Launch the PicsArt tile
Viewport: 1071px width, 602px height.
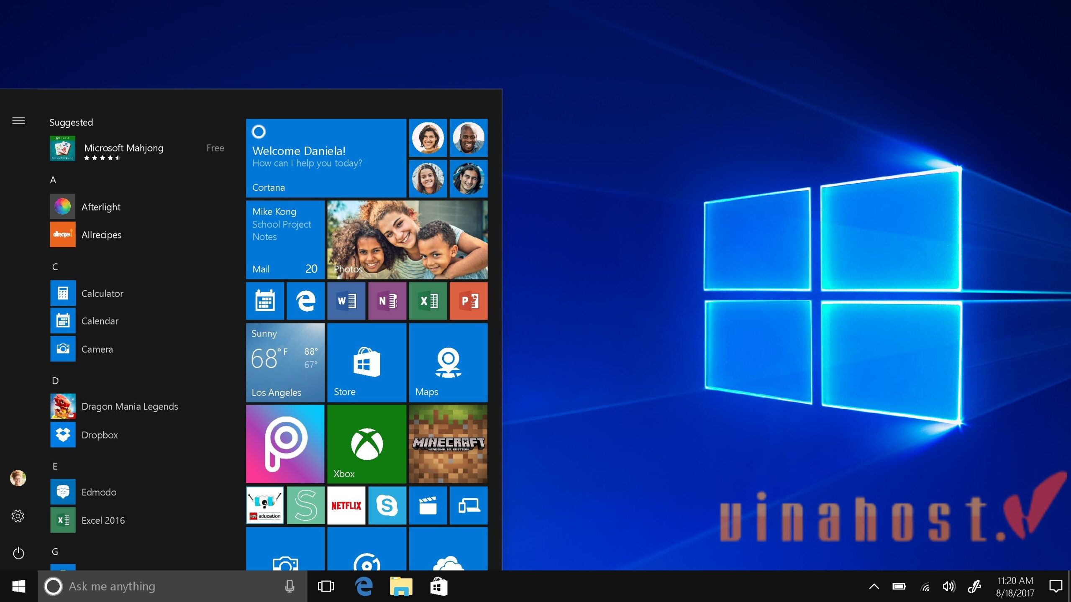point(285,444)
